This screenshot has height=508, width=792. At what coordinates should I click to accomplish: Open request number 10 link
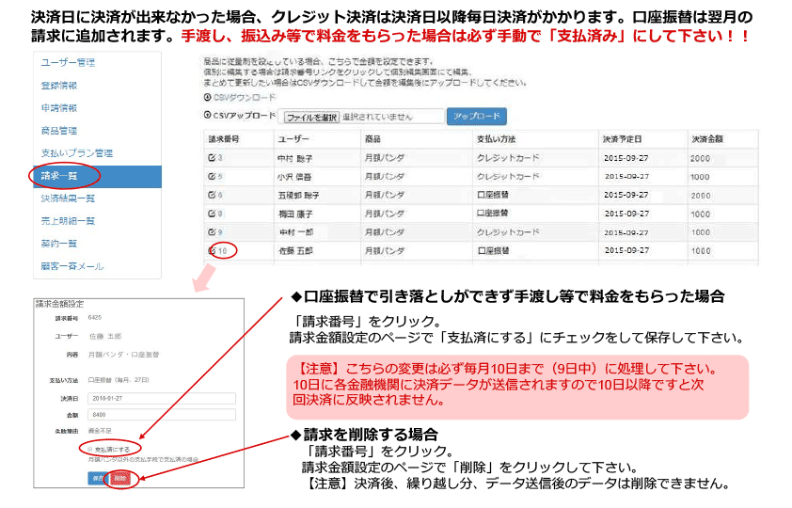pos(223,250)
